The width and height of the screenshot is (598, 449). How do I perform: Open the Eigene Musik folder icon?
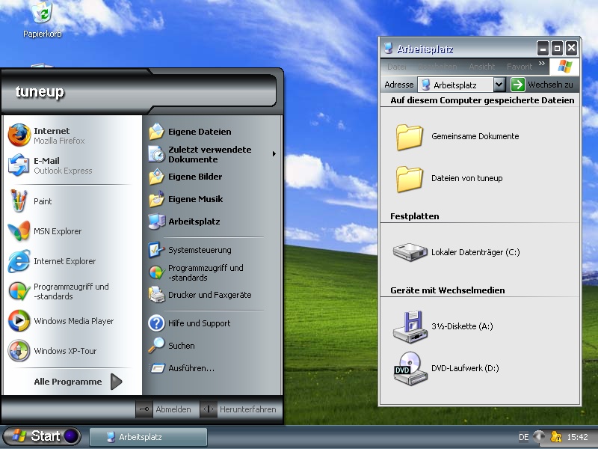(x=156, y=199)
